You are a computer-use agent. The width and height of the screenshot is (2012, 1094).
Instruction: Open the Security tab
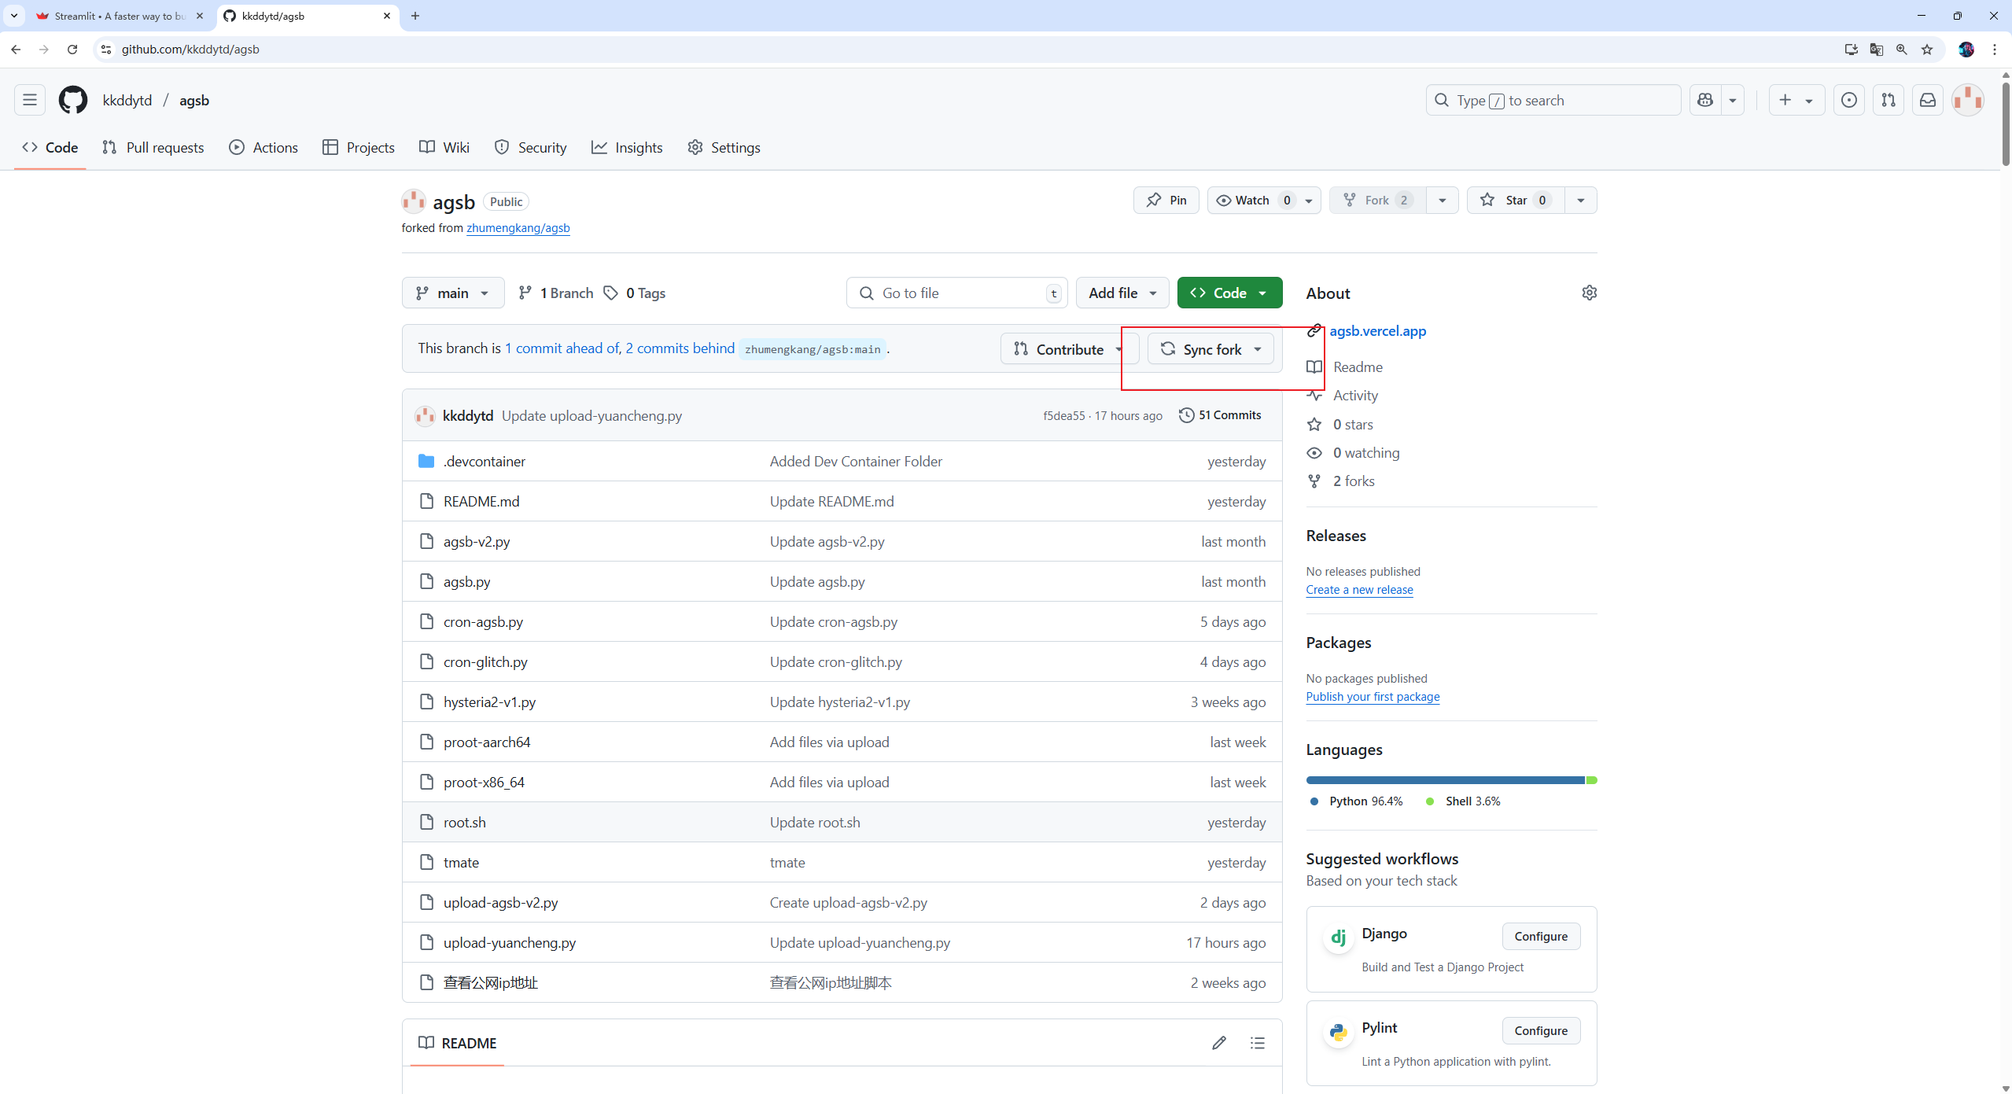point(530,147)
